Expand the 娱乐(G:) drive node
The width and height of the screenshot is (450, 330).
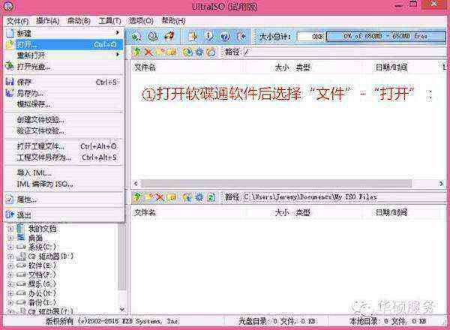coord(10,284)
